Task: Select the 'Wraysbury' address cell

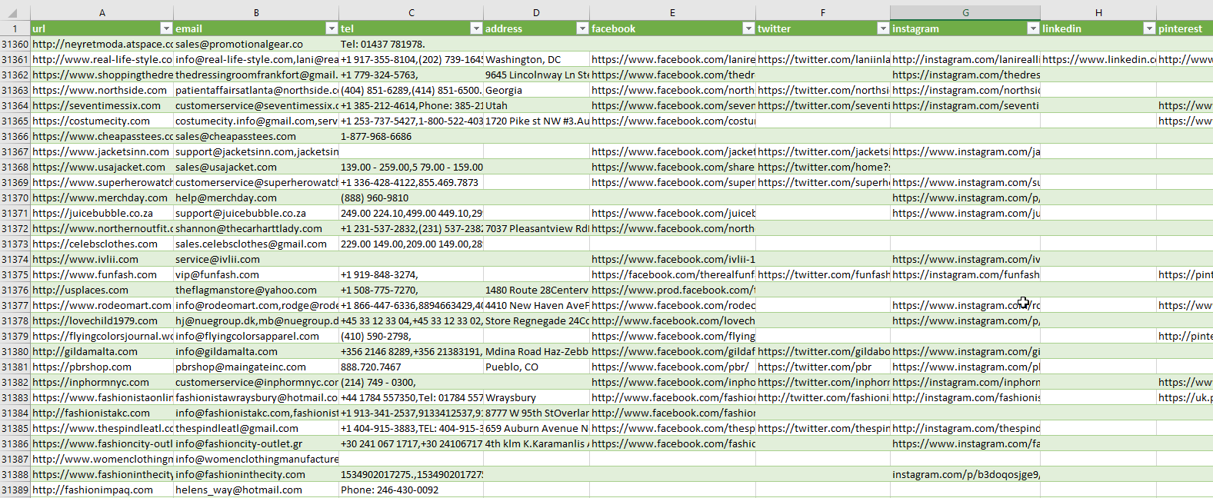Action: (537, 397)
